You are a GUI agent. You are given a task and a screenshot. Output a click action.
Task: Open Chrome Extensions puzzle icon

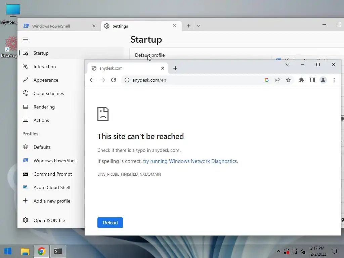[x=302, y=80]
